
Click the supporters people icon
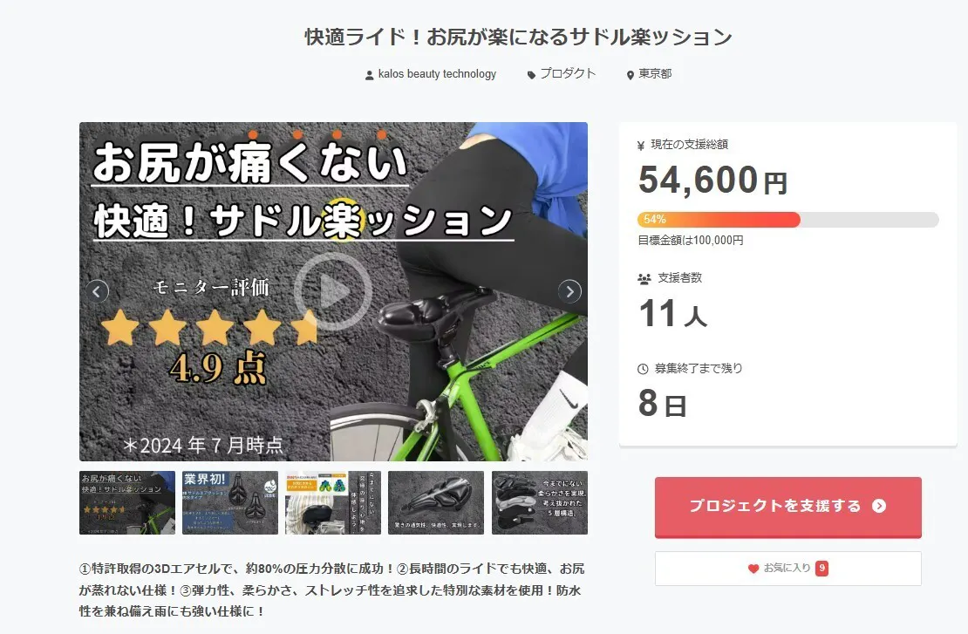click(x=644, y=278)
